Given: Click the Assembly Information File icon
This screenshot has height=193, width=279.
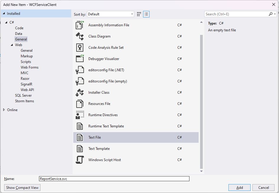Looking at the screenshot, I should 80,25.
